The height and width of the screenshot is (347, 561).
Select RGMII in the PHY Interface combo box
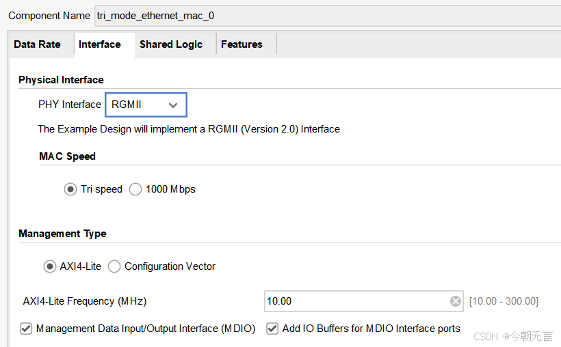coord(146,105)
